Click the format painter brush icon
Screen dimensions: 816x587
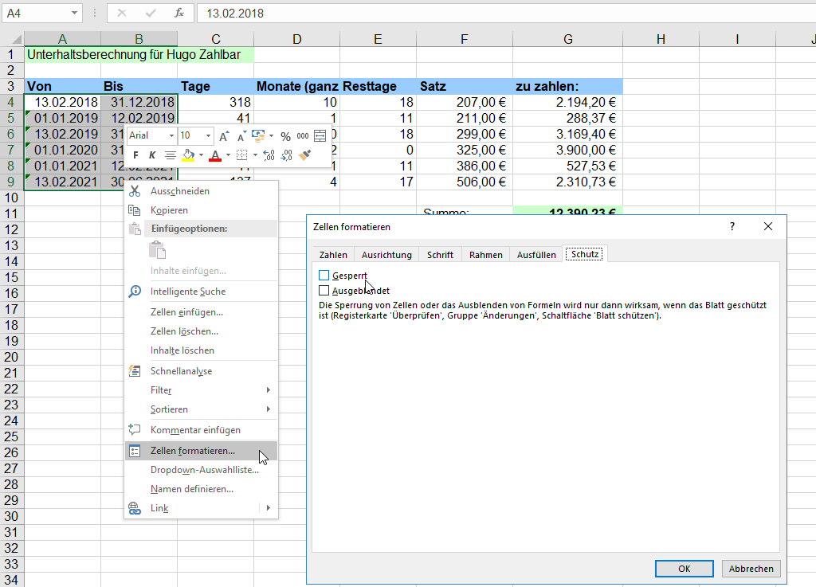point(305,155)
